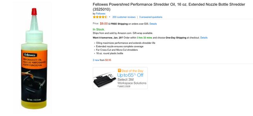Screen dimensions: 253x116
Task: Click the $8.95 new offer price
Action: 108,60
